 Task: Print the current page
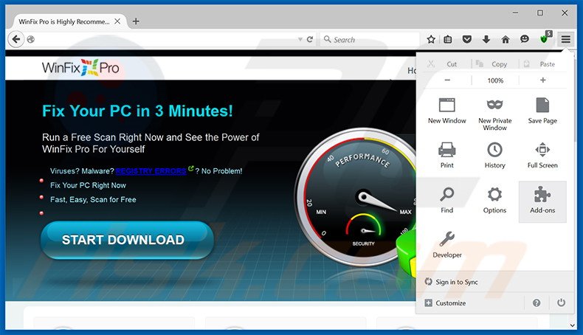click(x=447, y=156)
